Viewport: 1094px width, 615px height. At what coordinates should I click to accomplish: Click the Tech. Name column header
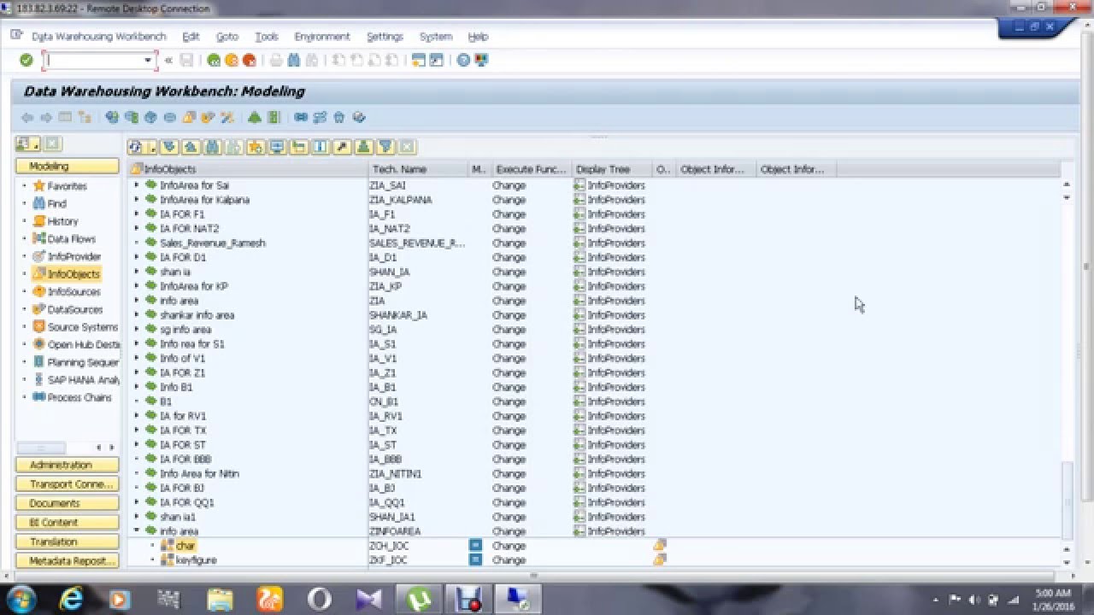tap(419, 169)
